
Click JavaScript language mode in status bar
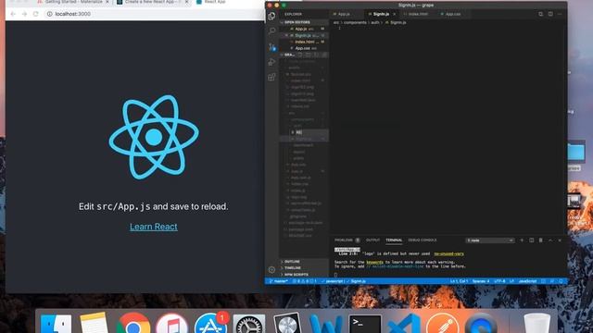tap(527, 281)
